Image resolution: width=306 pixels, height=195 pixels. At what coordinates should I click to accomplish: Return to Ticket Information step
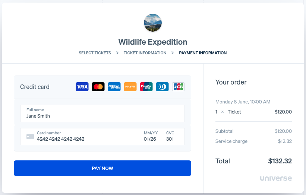tap(145, 53)
